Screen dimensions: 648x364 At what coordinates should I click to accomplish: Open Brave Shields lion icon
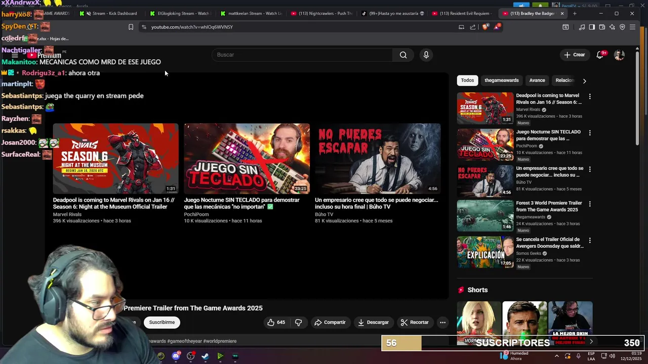485,27
